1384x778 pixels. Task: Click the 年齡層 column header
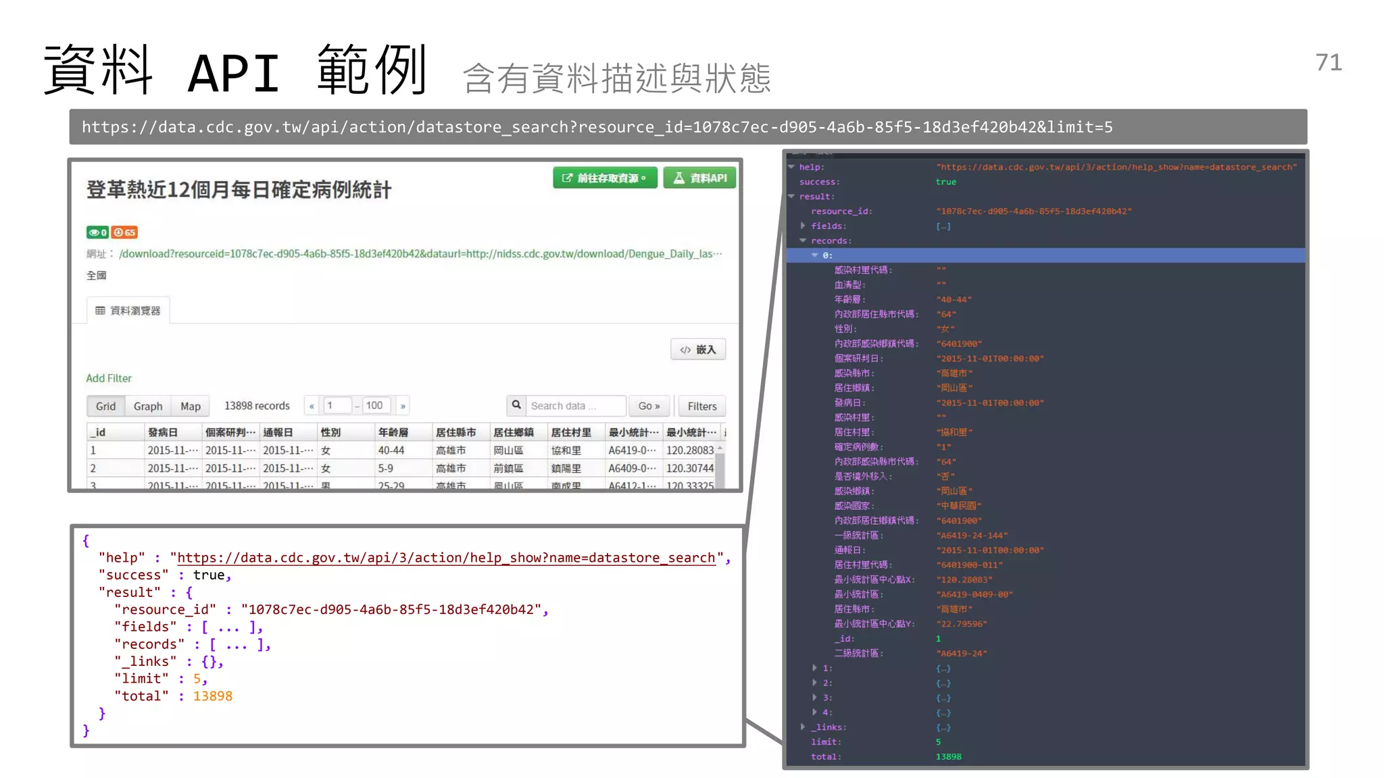coord(403,432)
